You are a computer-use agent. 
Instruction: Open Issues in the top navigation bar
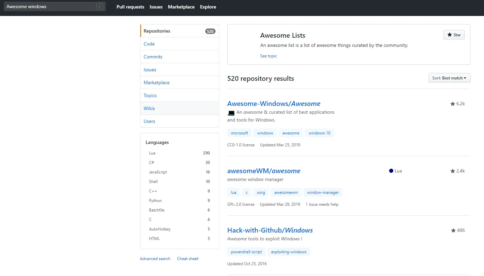(156, 7)
